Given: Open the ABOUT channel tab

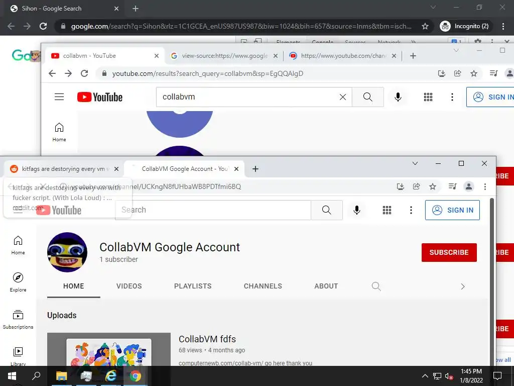Looking at the screenshot, I should pyautogui.click(x=326, y=286).
